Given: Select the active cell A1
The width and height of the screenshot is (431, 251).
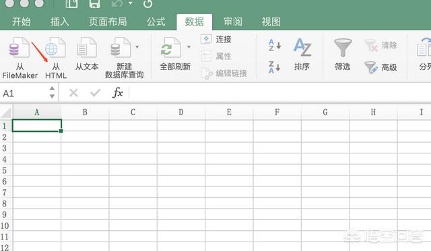Looking at the screenshot, I should point(37,125).
